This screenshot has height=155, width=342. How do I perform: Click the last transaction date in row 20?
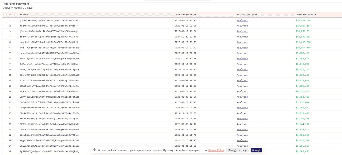point(185,124)
